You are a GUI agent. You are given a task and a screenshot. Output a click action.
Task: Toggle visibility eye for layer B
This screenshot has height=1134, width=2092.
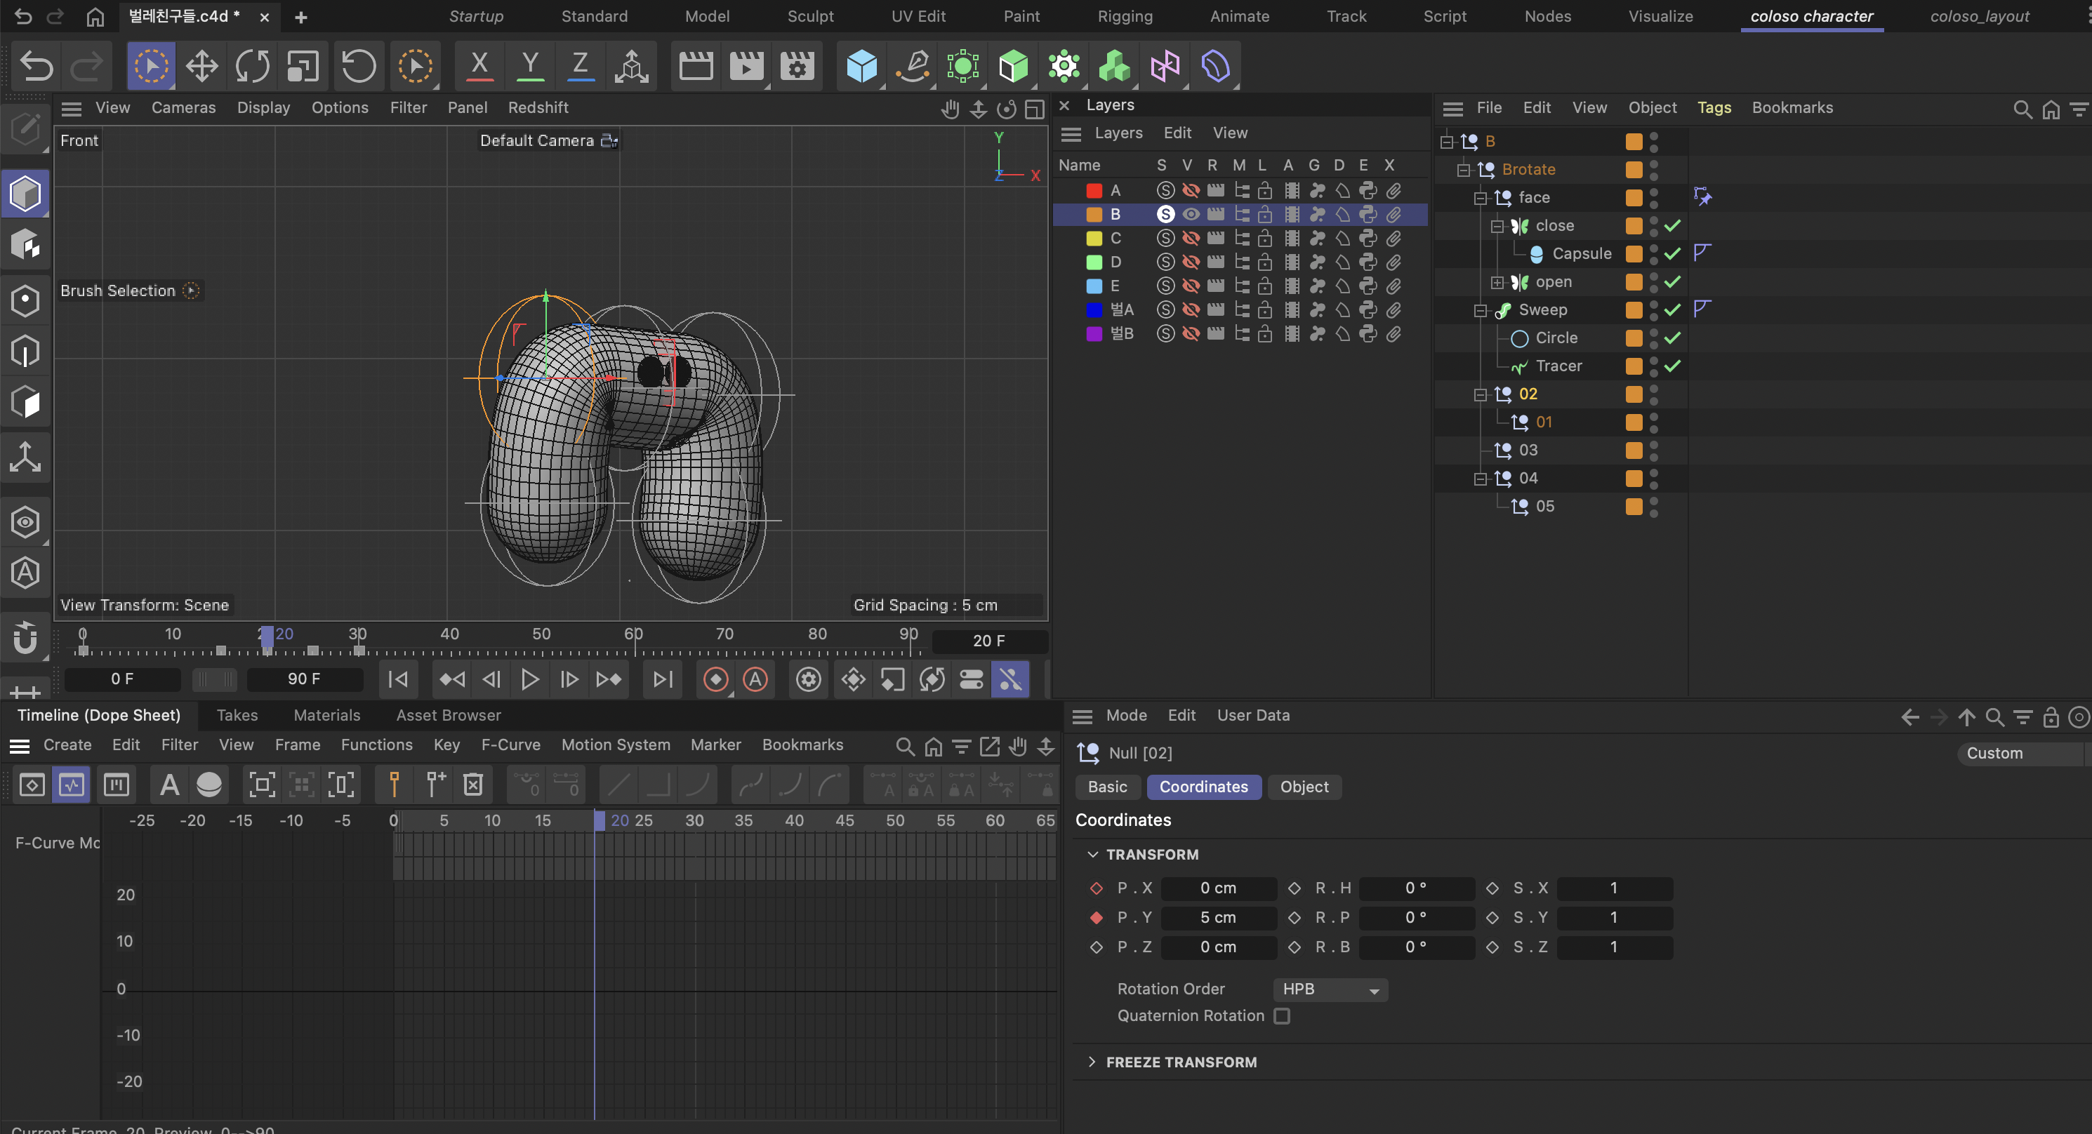click(x=1191, y=214)
